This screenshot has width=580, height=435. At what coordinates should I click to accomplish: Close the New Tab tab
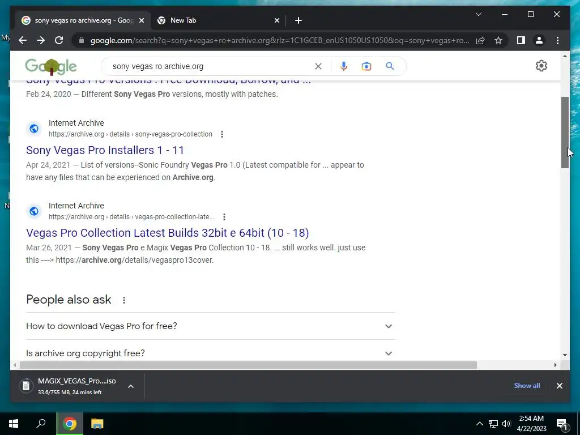click(x=276, y=21)
